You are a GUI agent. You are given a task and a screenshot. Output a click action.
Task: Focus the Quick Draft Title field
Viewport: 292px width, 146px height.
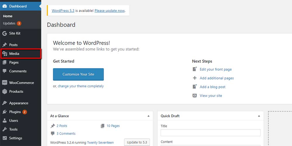click(211, 133)
